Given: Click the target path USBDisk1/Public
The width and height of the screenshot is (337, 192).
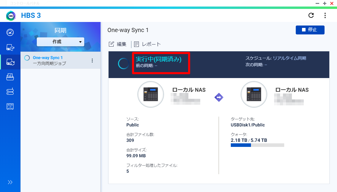Looking at the screenshot, I should coord(248,125).
